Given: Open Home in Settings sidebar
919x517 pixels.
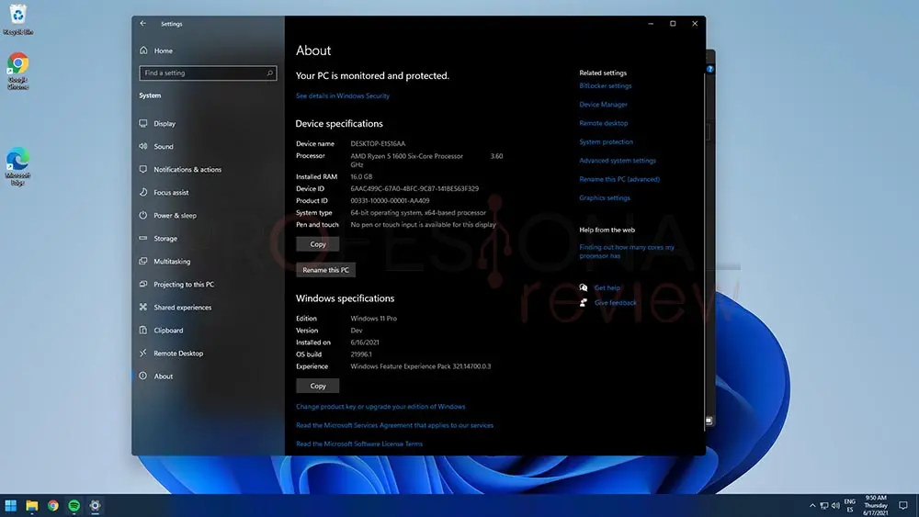Looking at the screenshot, I should click(156, 51).
